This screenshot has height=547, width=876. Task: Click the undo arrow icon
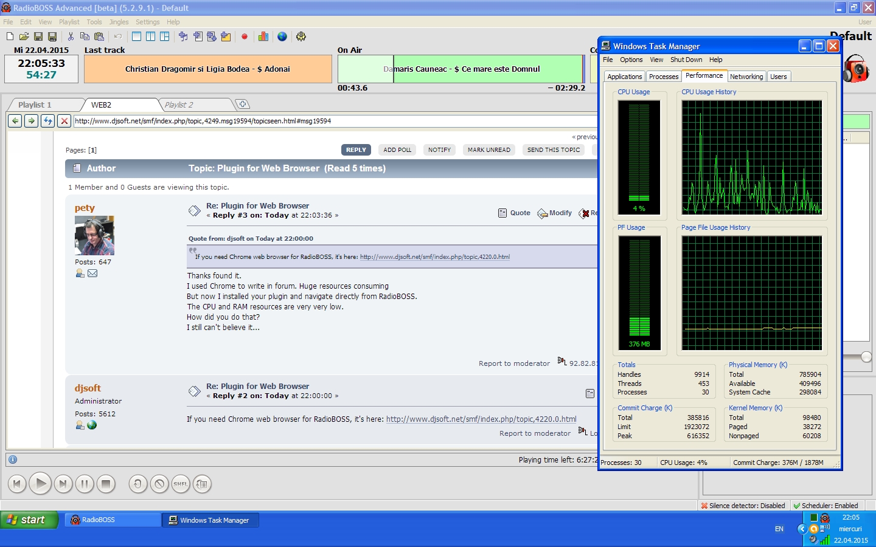point(118,36)
